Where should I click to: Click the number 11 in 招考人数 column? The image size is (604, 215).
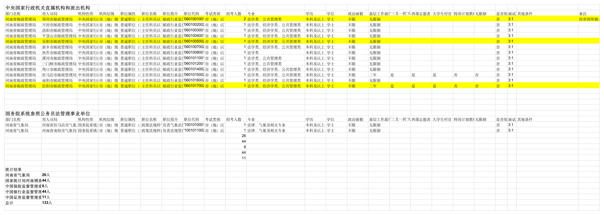pos(236,158)
